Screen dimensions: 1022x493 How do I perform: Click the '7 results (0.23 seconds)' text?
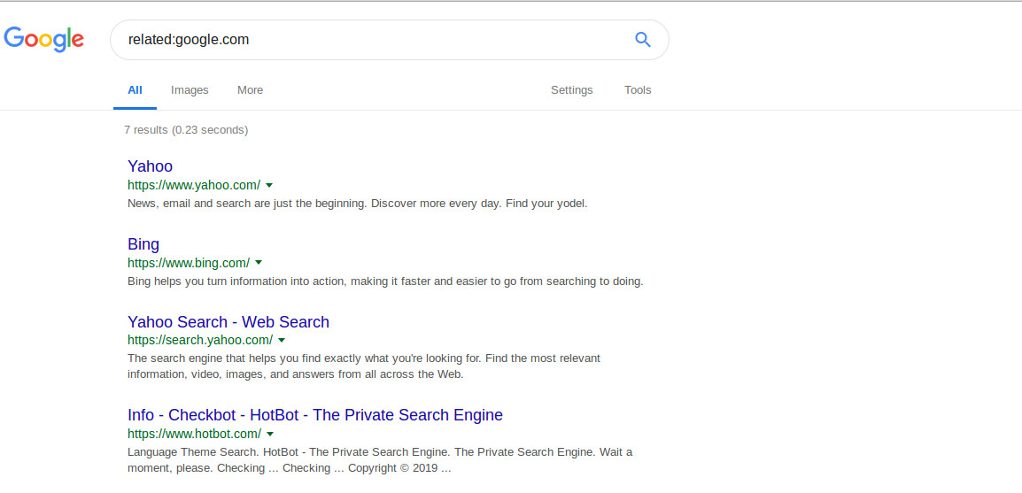186,129
